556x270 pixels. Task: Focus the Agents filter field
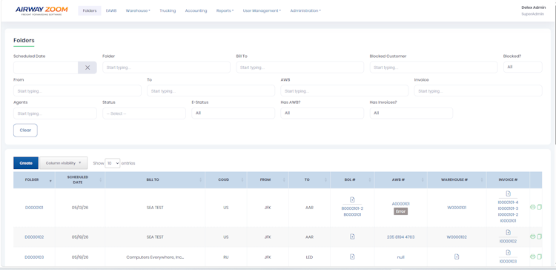pyautogui.click(x=55, y=113)
